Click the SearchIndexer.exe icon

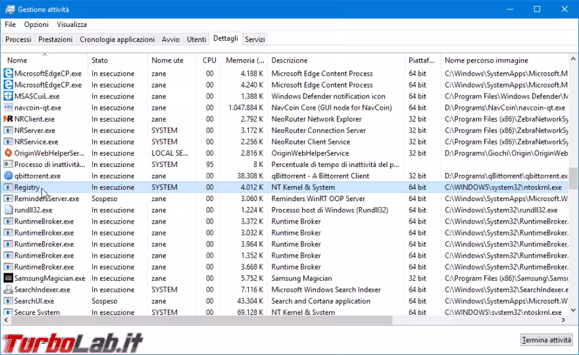pos(8,289)
